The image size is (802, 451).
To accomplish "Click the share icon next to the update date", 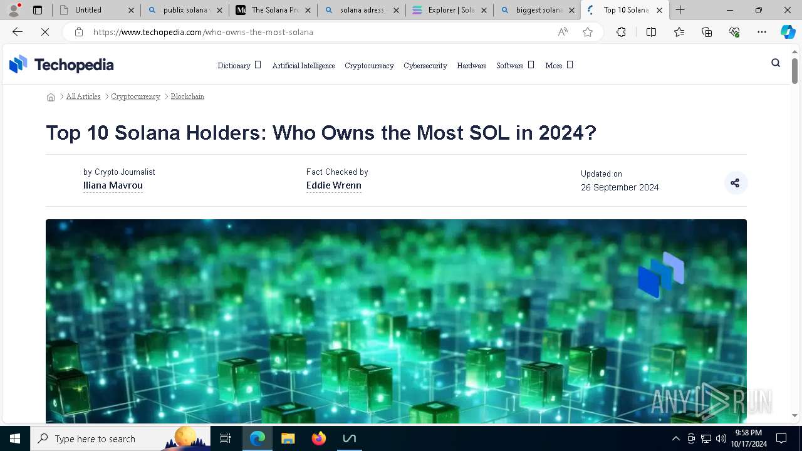I will 735,183.
